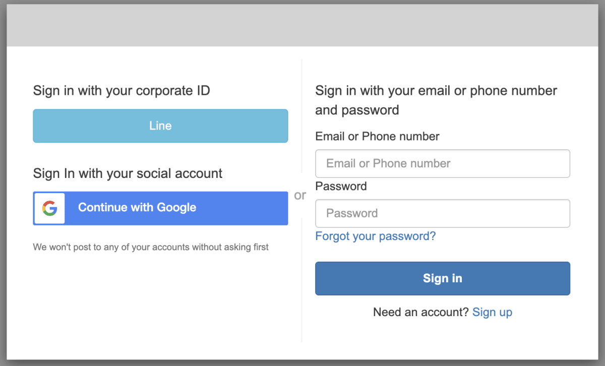Click the Google logo icon
The image size is (605, 366).
pos(49,208)
